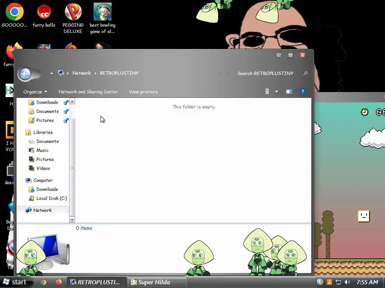385x288 pixels.
Task: Click the sidebar scrollbar up arrow
Action: (x=72, y=101)
